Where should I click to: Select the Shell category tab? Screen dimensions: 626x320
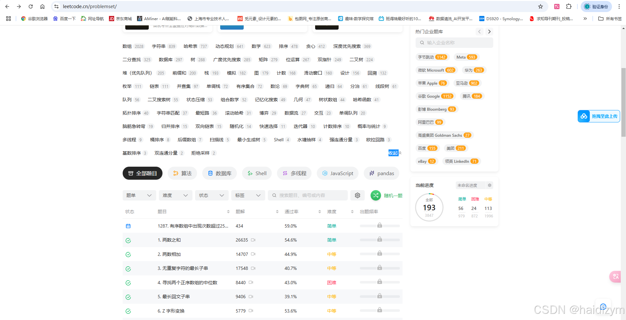click(257, 173)
